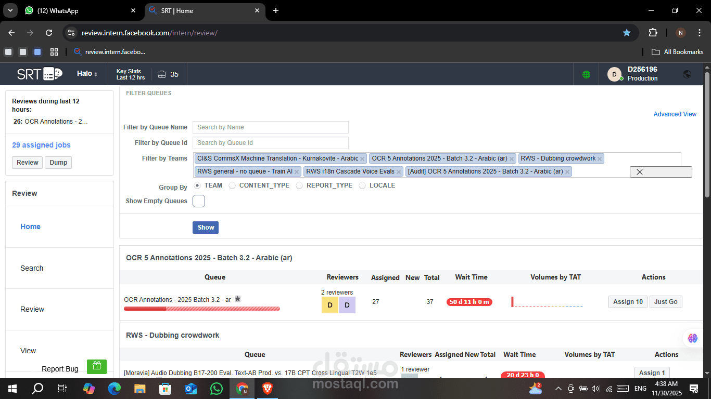711x399 pixels.
Task: Open Brave browser from taskbar
Action: [x=268, y=388]
